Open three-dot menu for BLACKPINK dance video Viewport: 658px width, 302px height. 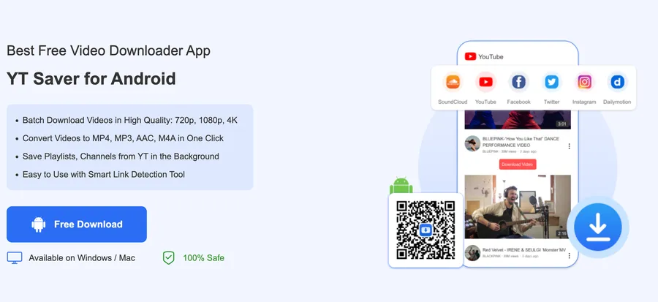569,146
